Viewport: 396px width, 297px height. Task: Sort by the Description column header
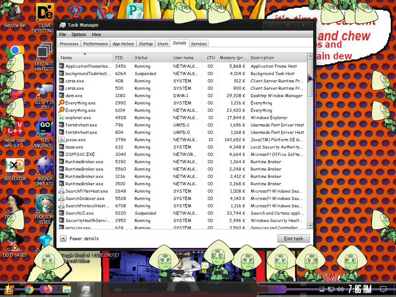point(277,58)
